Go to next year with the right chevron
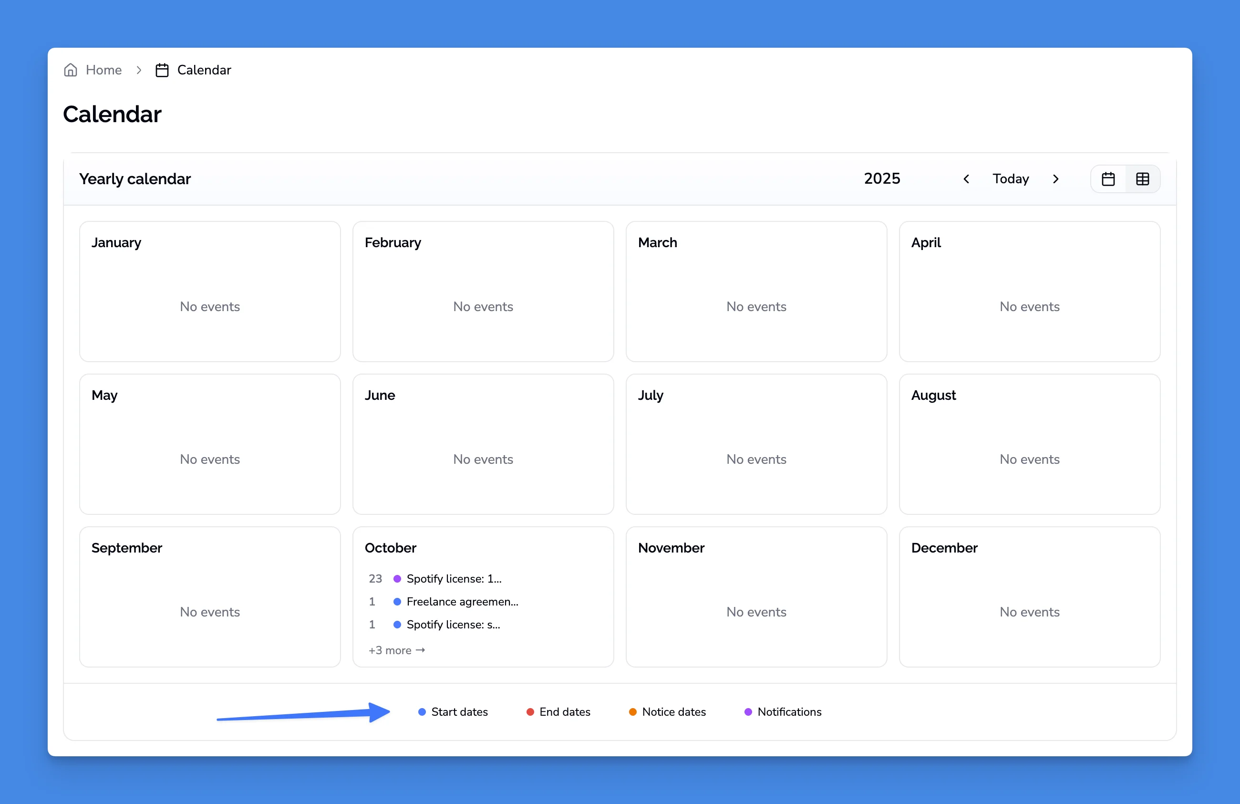 pyautogui.click(x=1055, y=179)
